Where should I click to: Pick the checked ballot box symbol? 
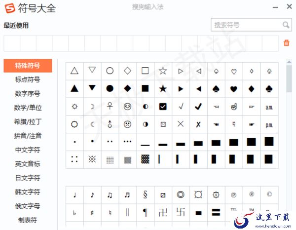(163, 107)
